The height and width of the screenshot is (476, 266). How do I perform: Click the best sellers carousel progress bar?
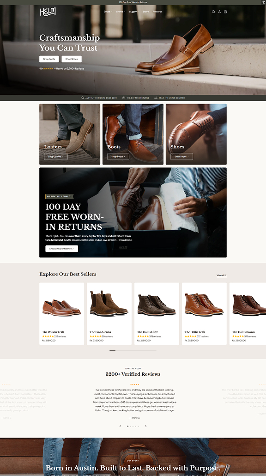pyautogui.click(x=133, y=350)
